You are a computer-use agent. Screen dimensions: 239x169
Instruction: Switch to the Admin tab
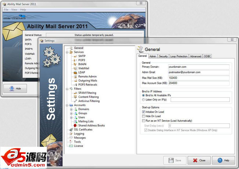pos(153,56)
